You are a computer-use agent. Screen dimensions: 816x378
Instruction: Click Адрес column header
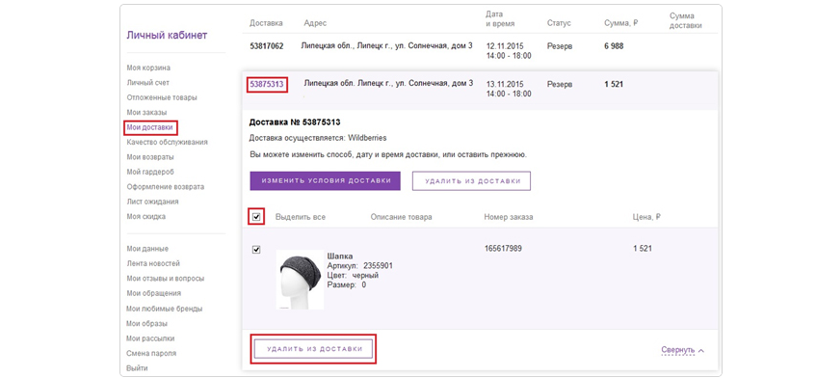point(315,23)
